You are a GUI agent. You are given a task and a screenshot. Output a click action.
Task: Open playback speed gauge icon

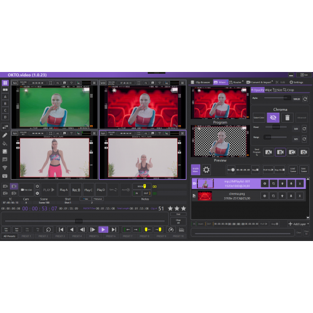(171, 230)
